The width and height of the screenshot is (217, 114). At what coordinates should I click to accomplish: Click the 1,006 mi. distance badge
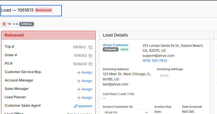click(x=27, y=24)
